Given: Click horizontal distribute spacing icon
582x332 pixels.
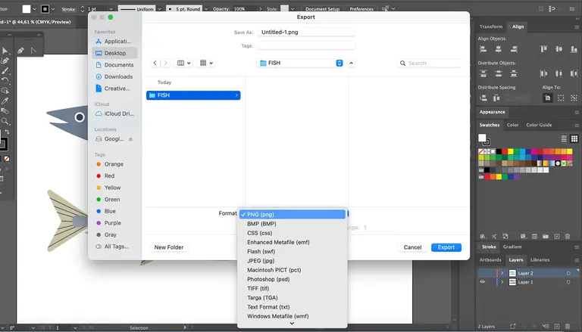Looking at the screenshot, I should click(496, 98).
